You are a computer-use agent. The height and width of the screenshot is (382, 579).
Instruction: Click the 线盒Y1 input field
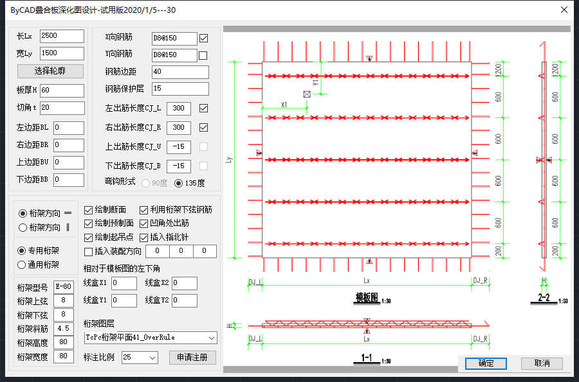[124, 300]
